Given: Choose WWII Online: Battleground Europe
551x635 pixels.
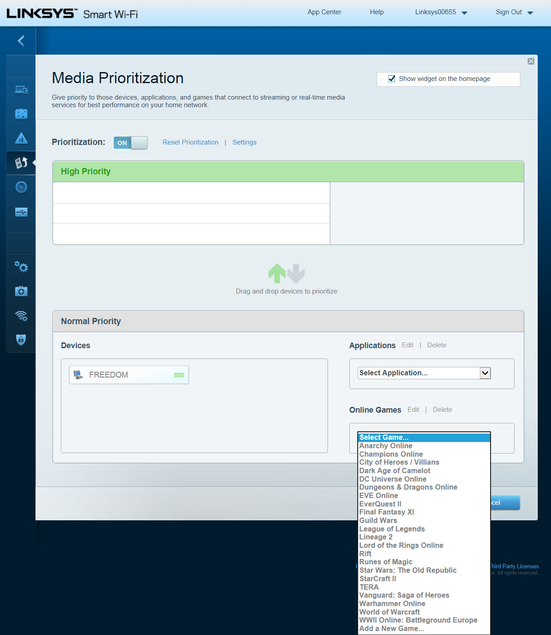Looking at the screenshot, I should [424, 620].
